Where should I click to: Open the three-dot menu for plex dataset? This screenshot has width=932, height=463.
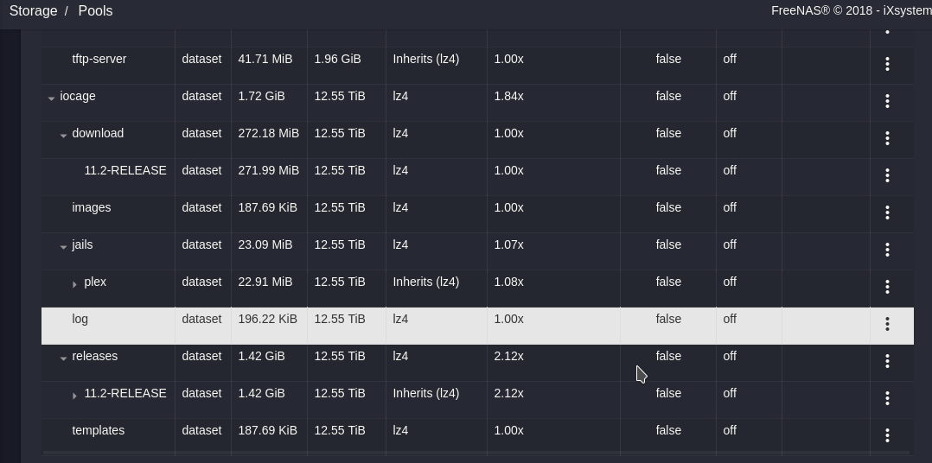click(x=887, y=287)
